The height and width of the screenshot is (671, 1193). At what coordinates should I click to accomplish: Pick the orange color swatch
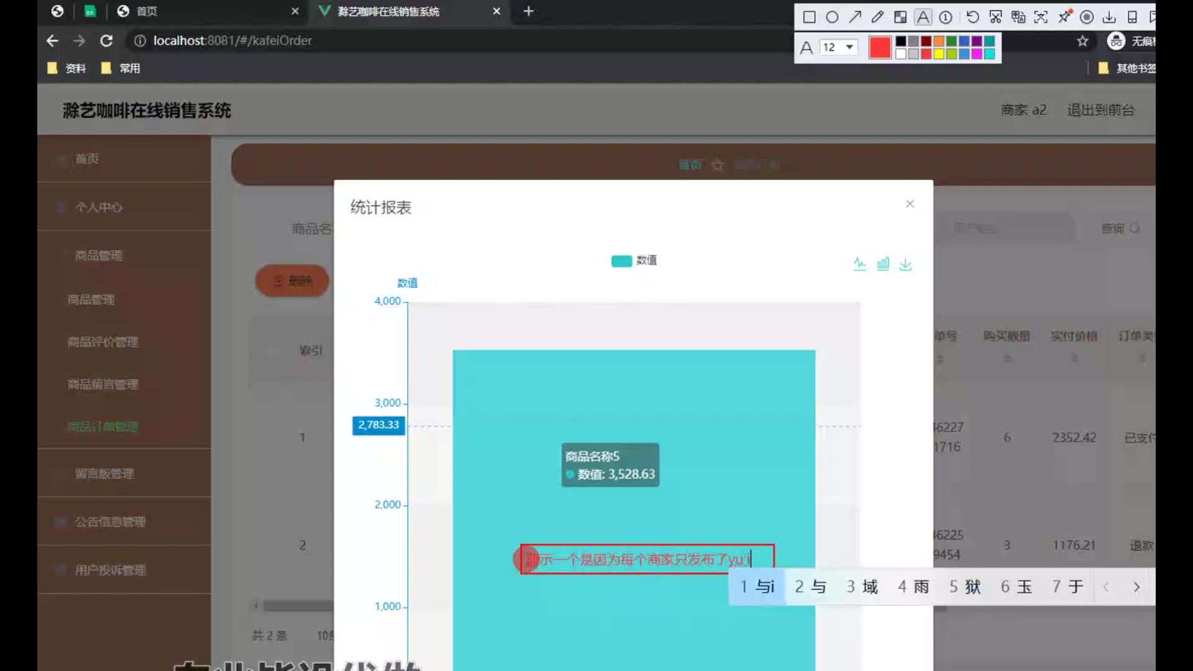[x=939, y=41]
